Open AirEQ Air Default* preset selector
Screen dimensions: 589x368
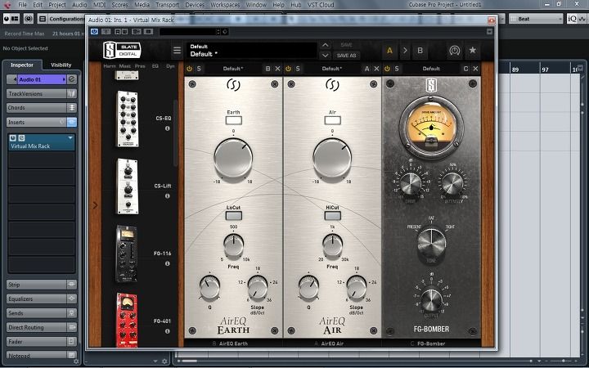[331, 69]
